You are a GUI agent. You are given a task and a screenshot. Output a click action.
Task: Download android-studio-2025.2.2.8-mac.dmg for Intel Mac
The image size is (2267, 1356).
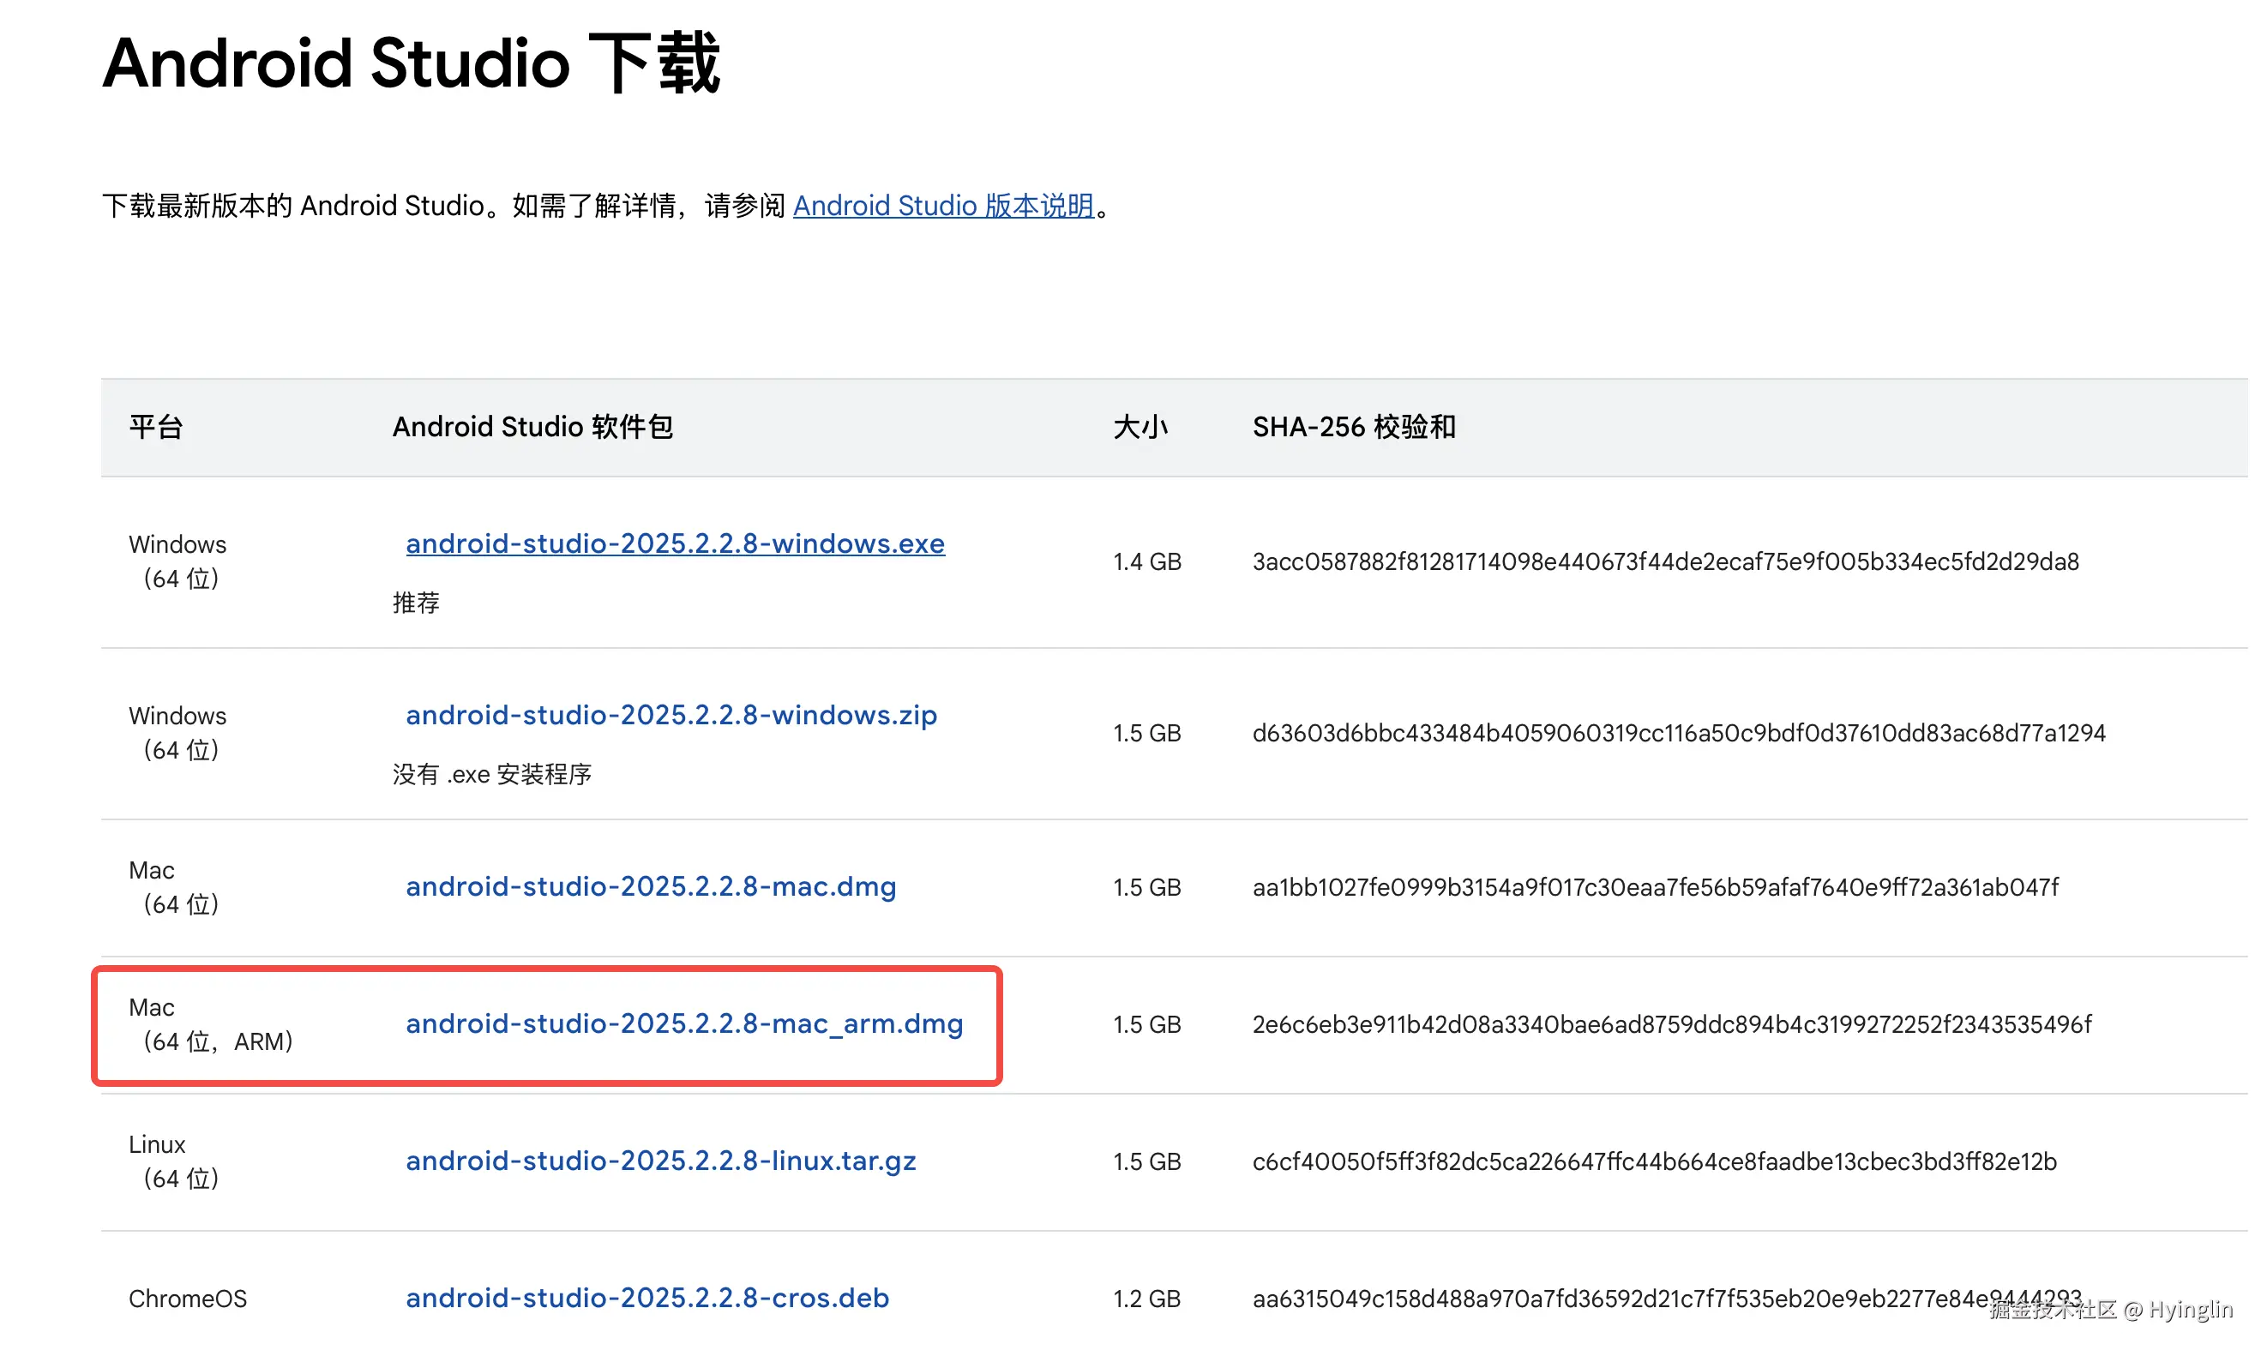[651, 886]
